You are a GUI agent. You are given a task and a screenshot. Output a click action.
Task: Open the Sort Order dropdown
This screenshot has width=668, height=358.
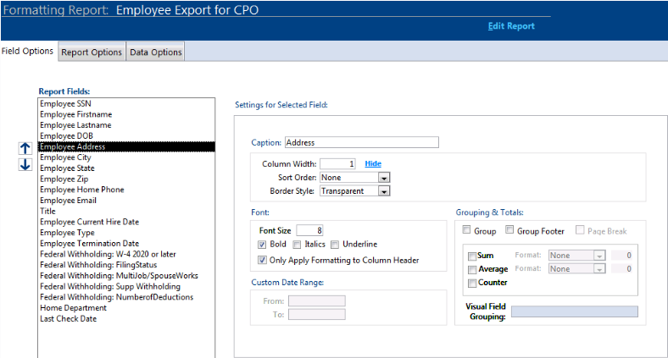click(384, 178)
